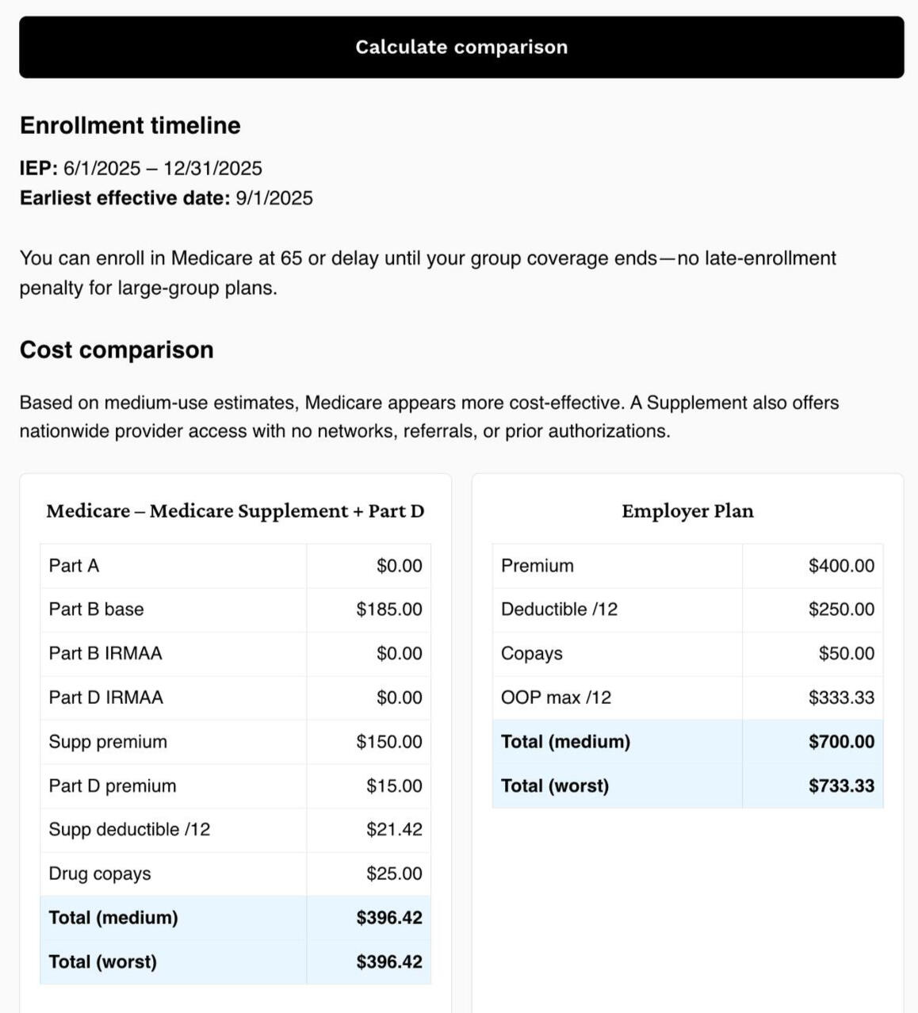918x1013 pixels.
Task: Click the Medicare Total (worst) row label
Action: (103, 961)
